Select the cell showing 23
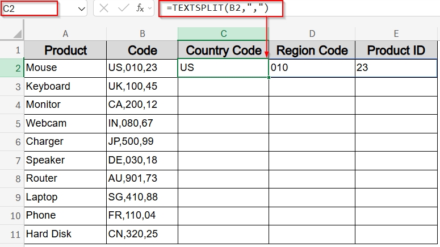This screenshot has height=247, width=440. 396,68
